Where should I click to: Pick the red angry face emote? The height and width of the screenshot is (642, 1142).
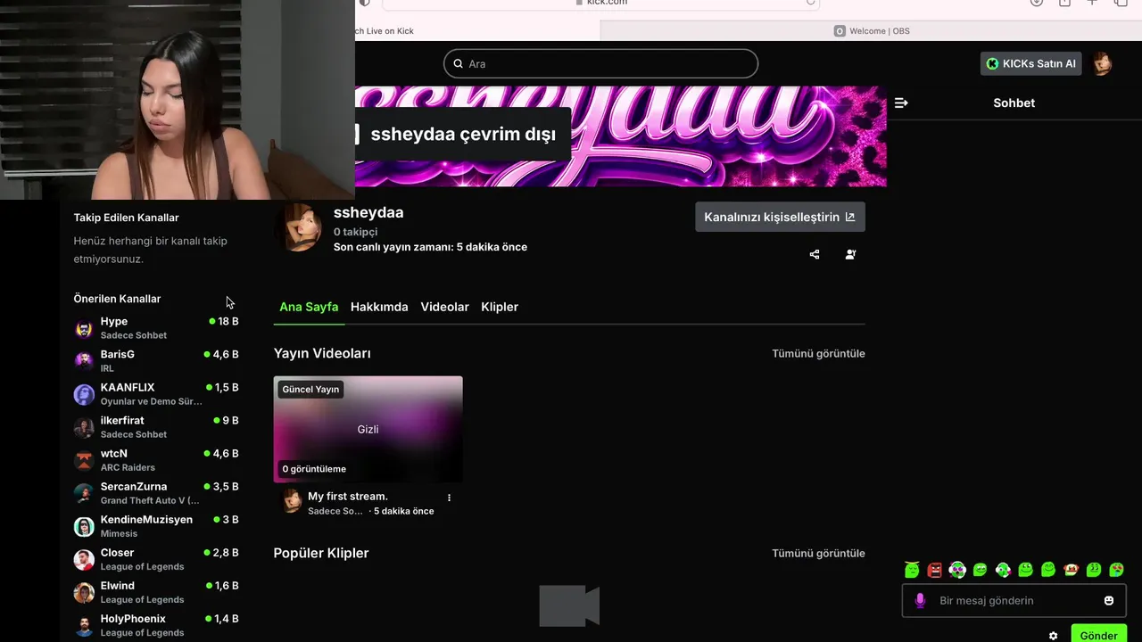point(934,569)
